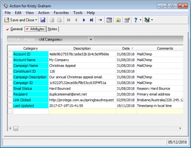This screenshot has height=148, width=191.
Task: Sort by the Comments column header
Action: click(160, 49)
